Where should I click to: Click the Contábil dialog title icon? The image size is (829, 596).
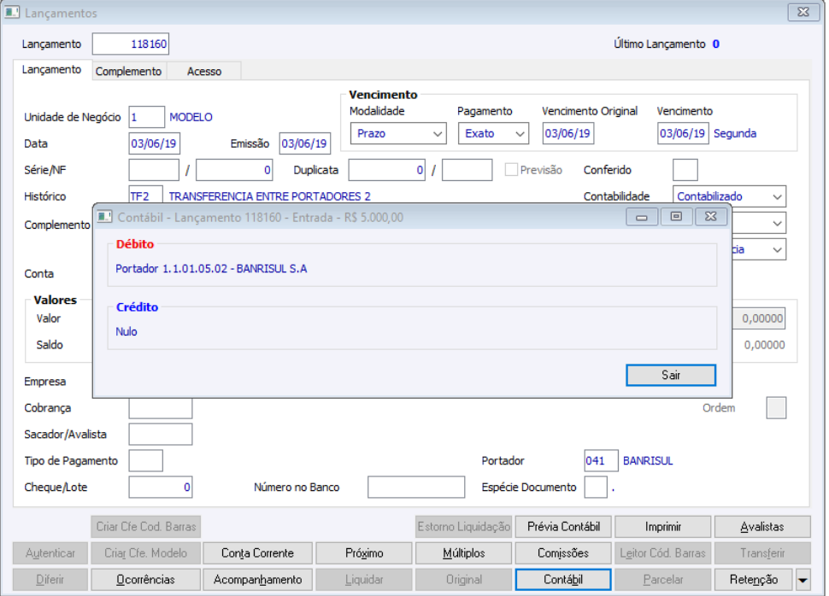coord(104,217)
